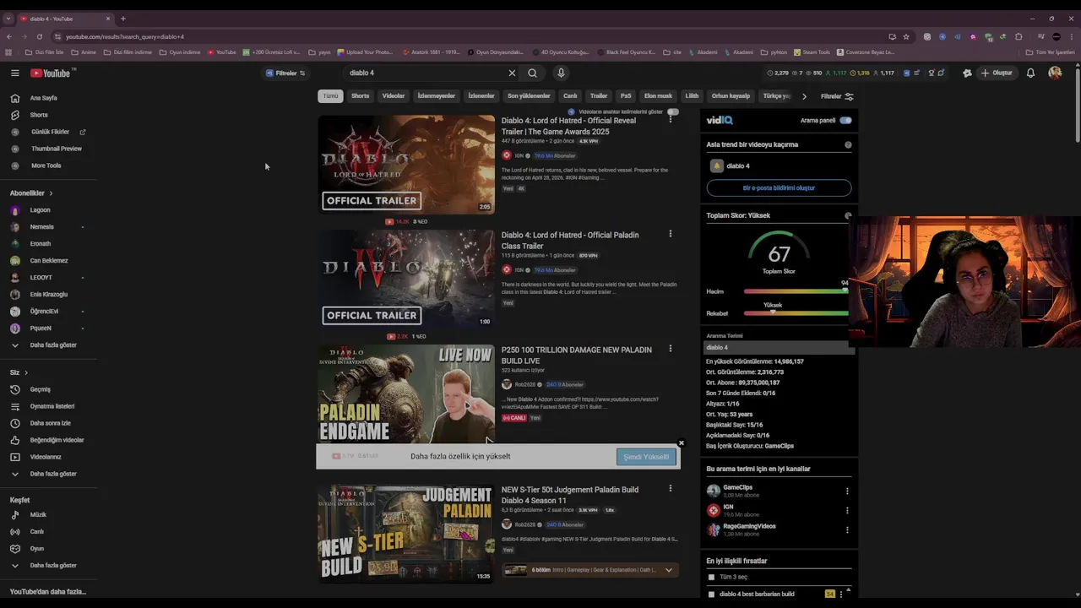The image size is (1081, 608).
Task: Bookmark this page with star icon
Action: click(x=906, y=37)
